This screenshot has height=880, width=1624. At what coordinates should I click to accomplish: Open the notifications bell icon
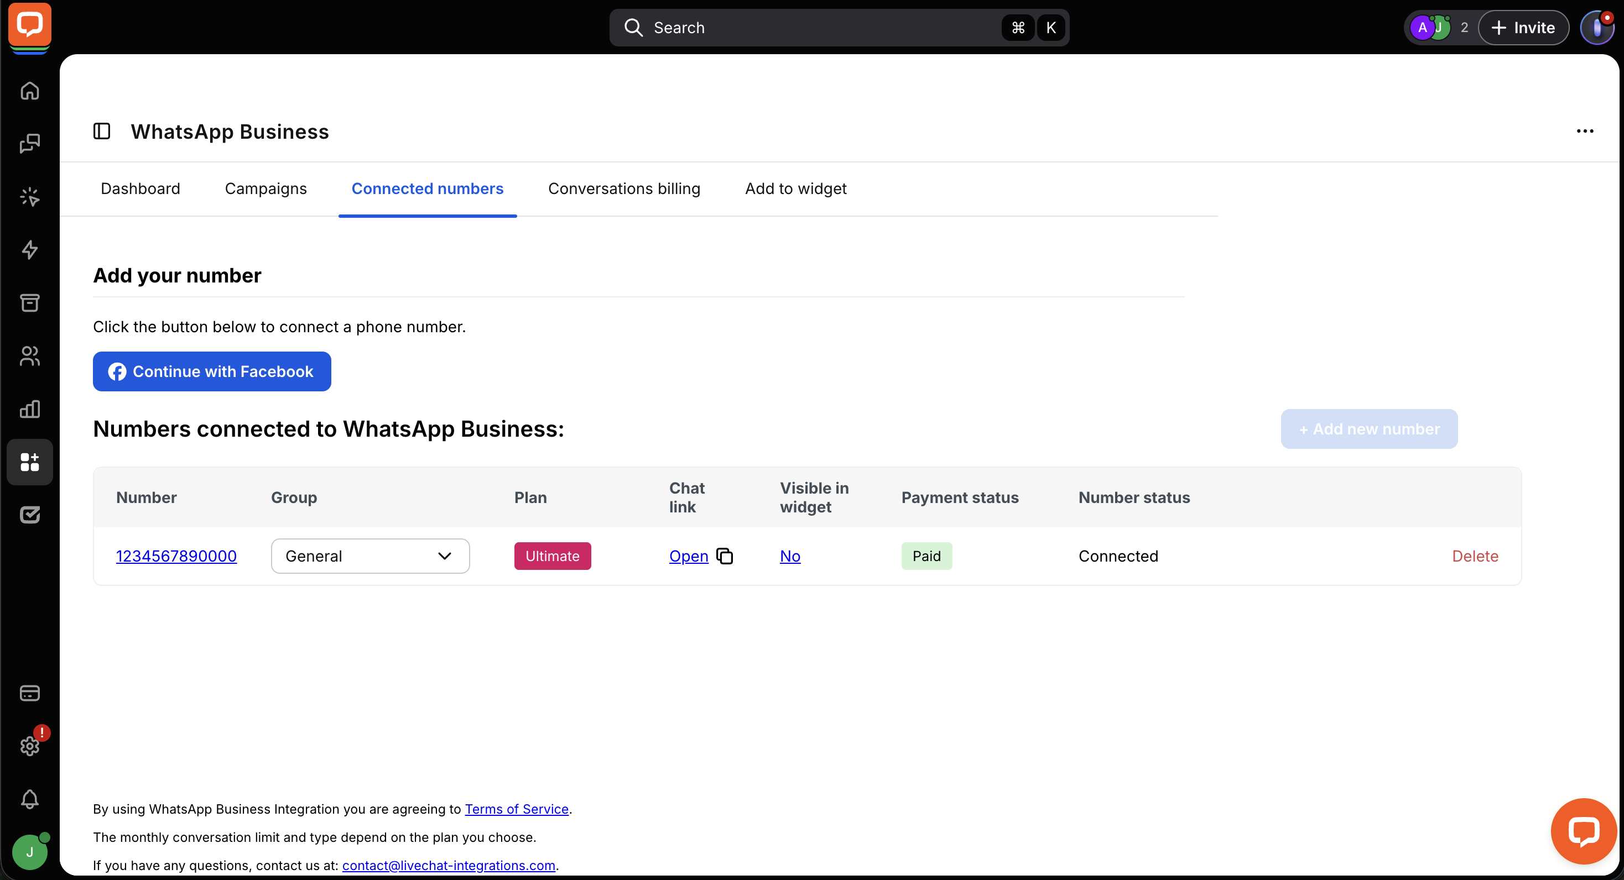[x=30, y=799]
